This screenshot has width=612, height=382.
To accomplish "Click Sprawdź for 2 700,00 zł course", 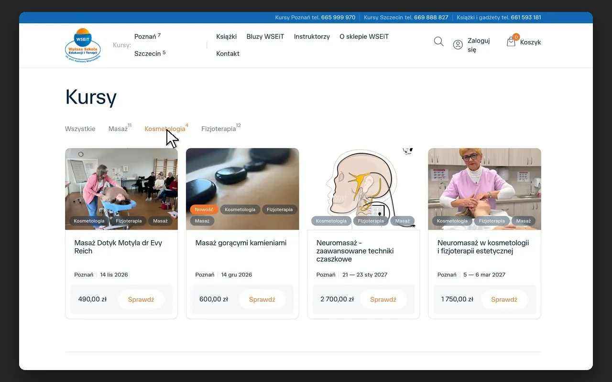I will click(383, 299).
